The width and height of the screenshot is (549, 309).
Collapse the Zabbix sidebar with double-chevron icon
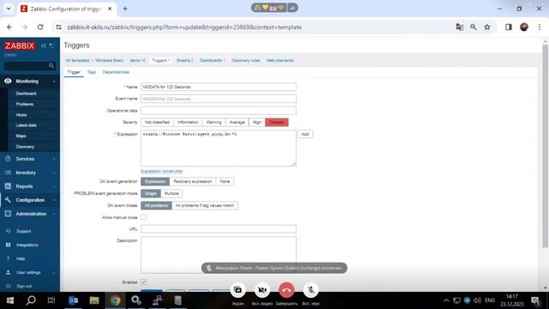coord(44,45)
